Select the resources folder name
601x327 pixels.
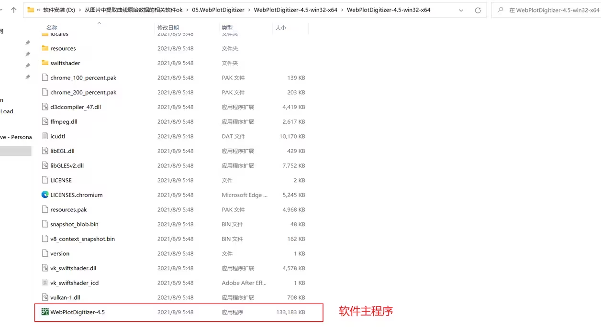point(63,48)
